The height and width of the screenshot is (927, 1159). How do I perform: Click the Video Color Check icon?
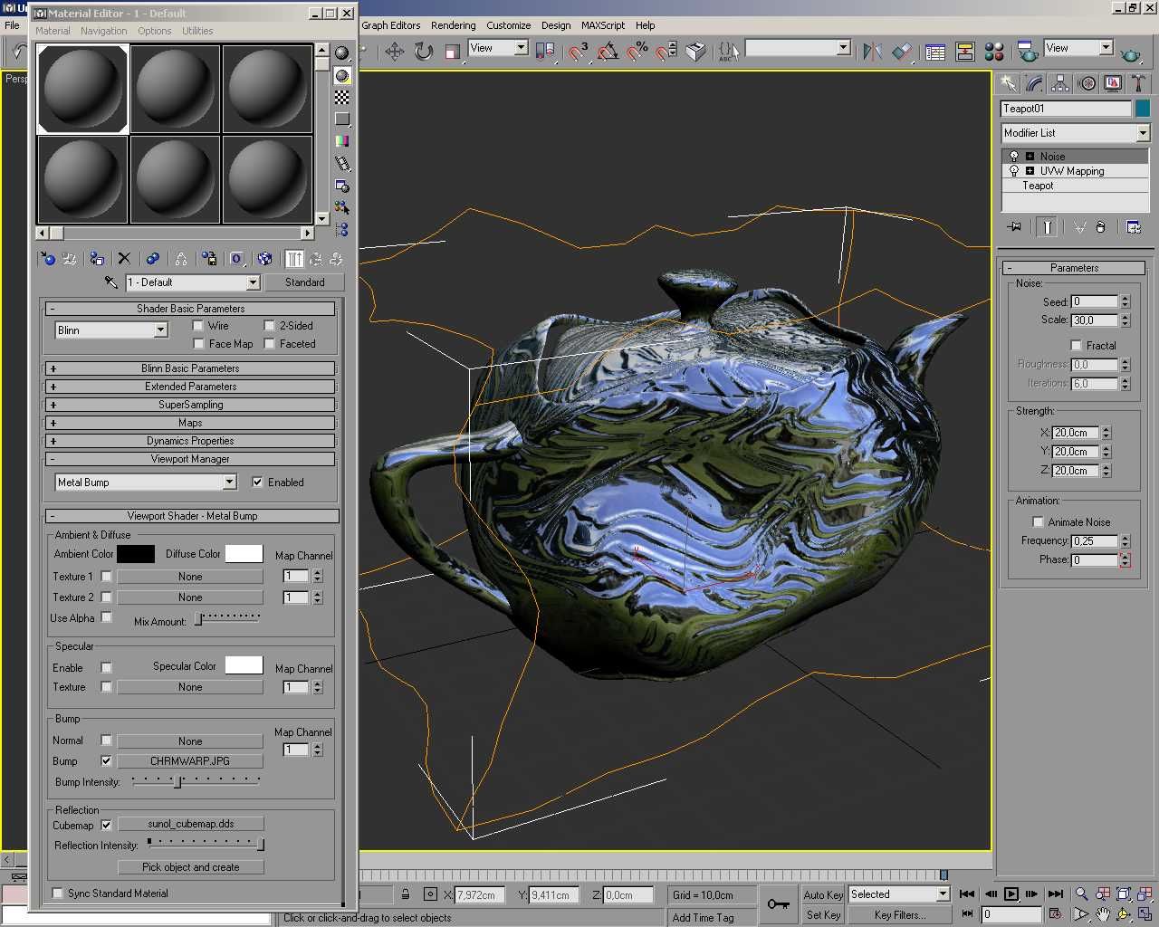(x=342, y=141)
